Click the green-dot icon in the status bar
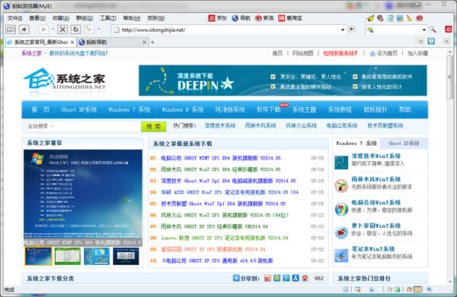The height and width of the screenshot is (297, 457). pyautogui.click(x=398, y=289)
